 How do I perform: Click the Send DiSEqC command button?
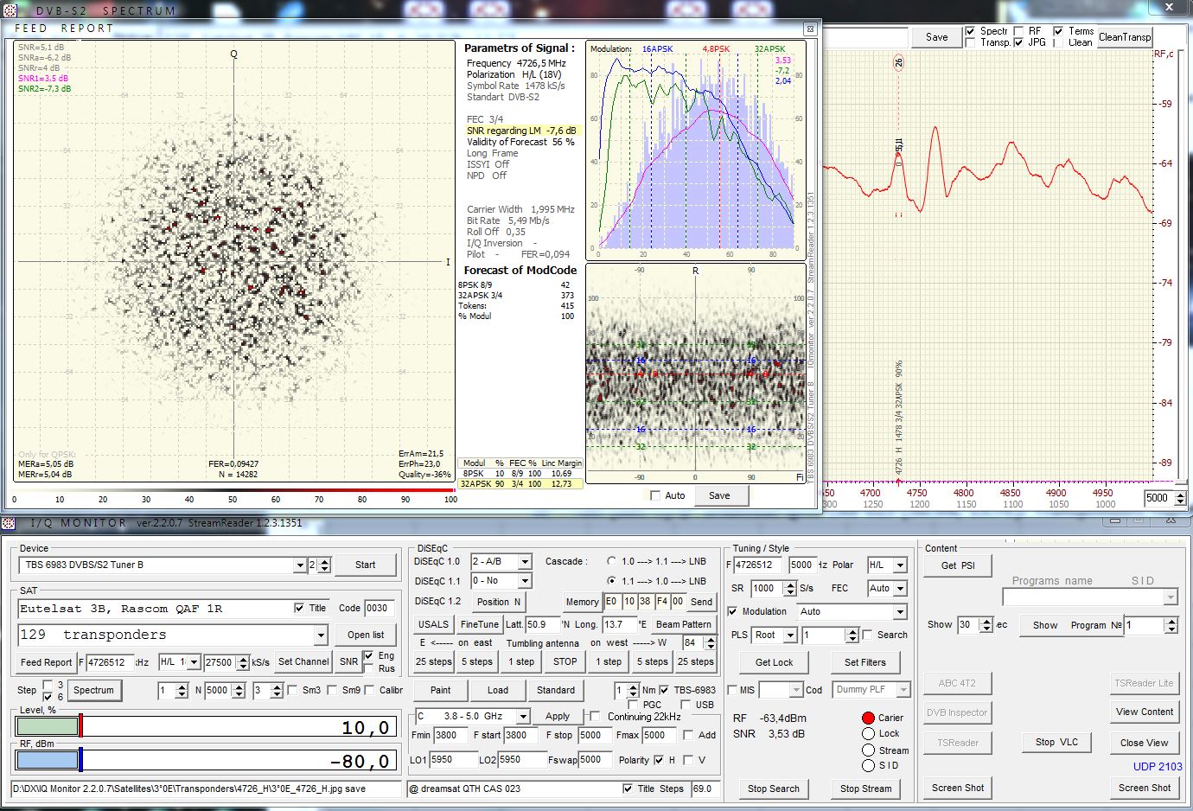(x=702, y=602)
